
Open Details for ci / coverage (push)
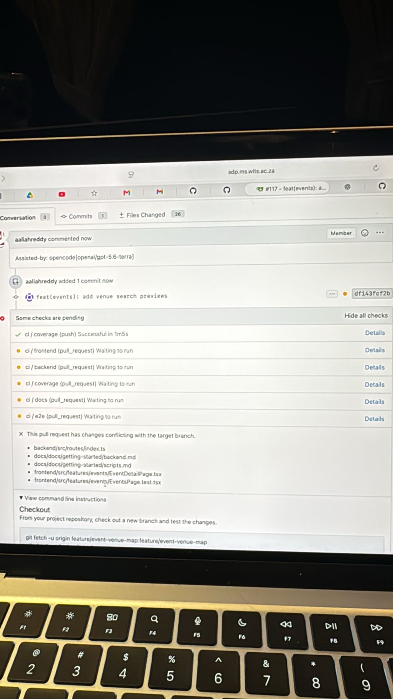(x=375, y=333)
